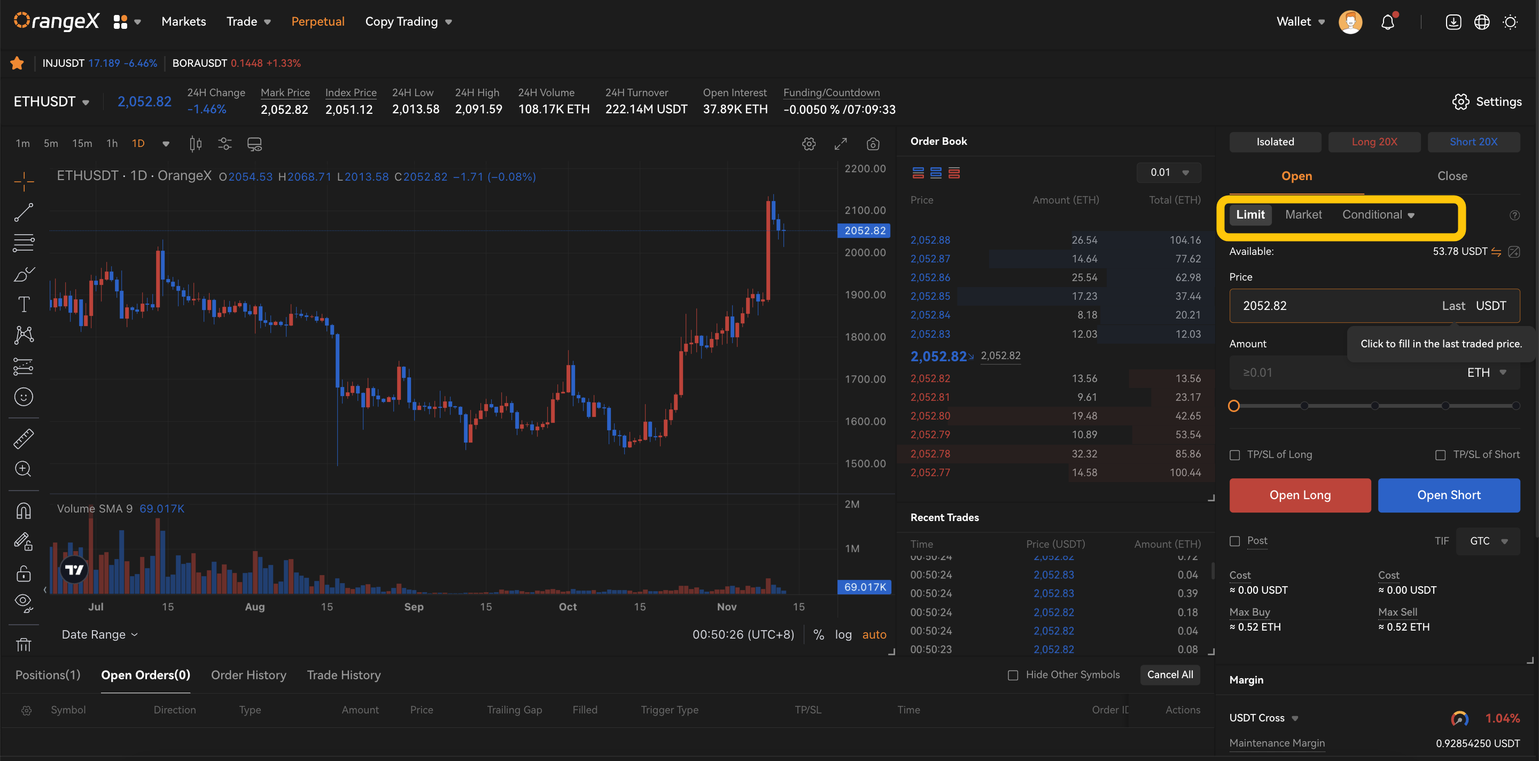The width and height of the screenshot is (1539, 761).
Task: View the Positions(1) tab
Action: click(48, 675)
